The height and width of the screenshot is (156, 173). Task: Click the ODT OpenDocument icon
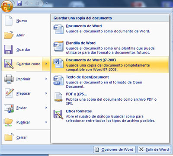58,80
